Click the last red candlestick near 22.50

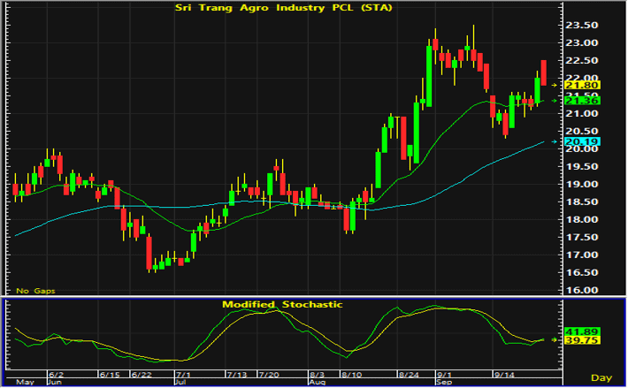click(x=543, y=72)
